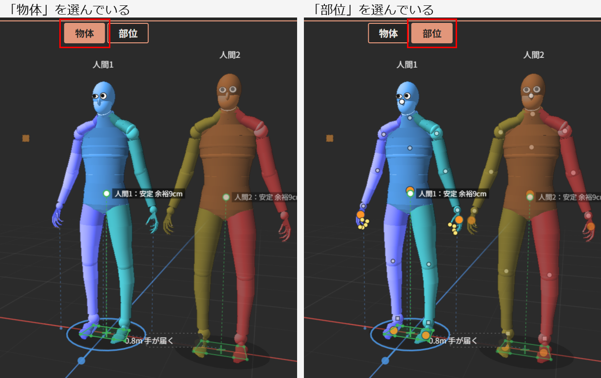The image size is (601, 378).
Task: Grab the orange hand handle on 人間2's red arm
Action: click(x=591, y=226)
